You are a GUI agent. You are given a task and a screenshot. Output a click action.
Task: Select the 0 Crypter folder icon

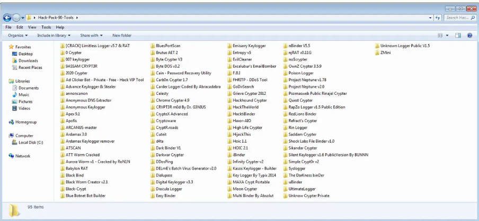click(x=63, y=52)
